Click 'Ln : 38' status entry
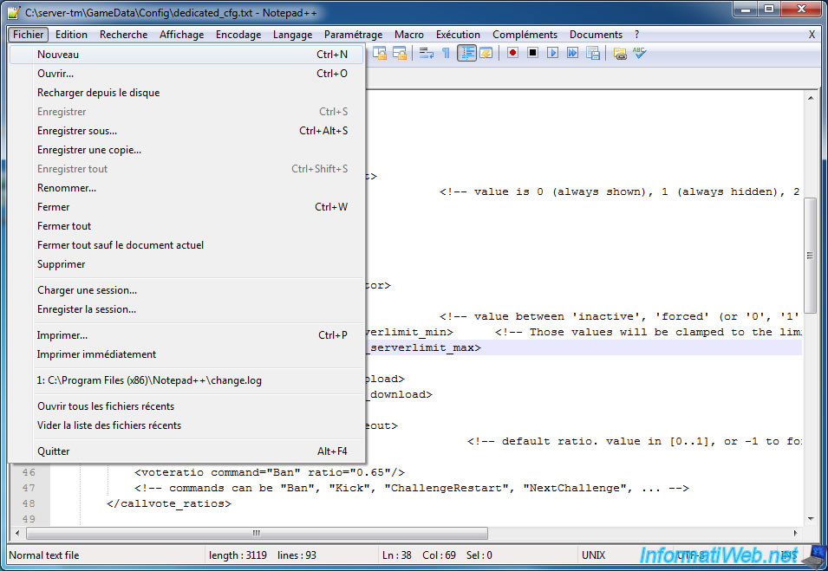This screenshot has height=571, width=828. click(396, 555)
